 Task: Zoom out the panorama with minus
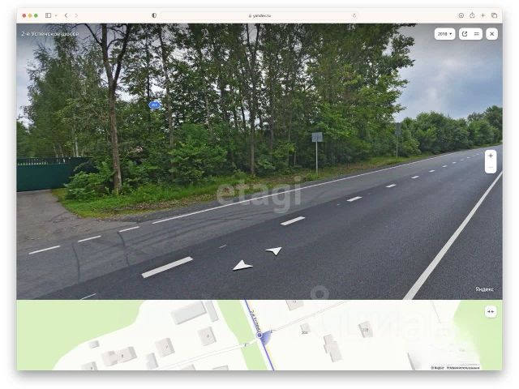tap(491, 168)
